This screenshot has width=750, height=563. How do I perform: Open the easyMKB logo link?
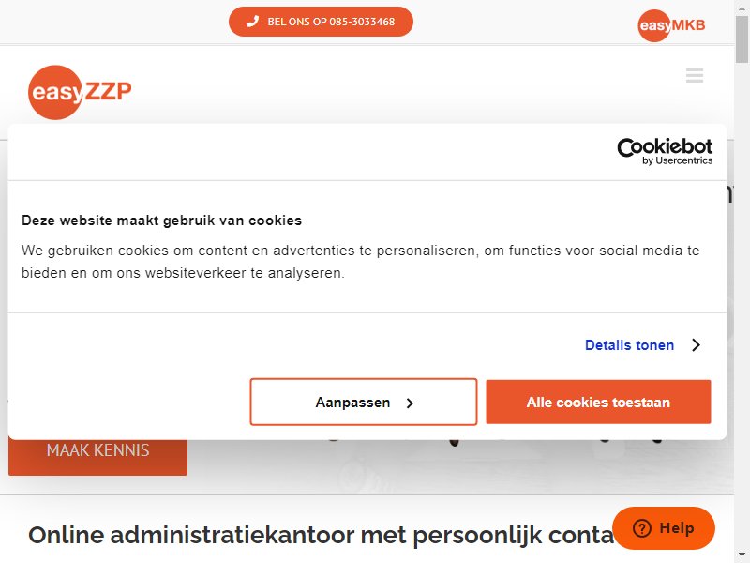tap(671, 25)
